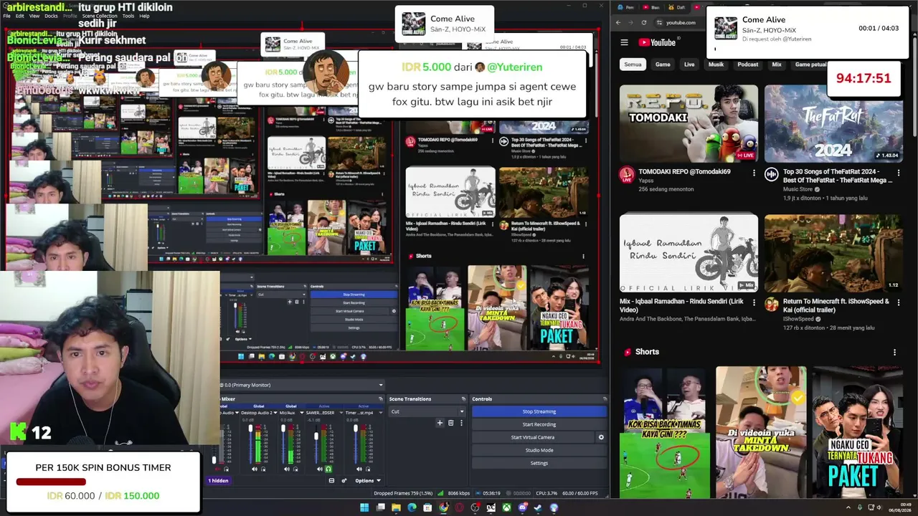Open the scene transition three-dot properties menu
Screen dimensions: 918x516
tap(461, 423)
